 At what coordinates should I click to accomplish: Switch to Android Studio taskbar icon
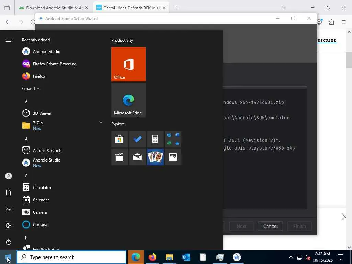(x=236, y=257)
